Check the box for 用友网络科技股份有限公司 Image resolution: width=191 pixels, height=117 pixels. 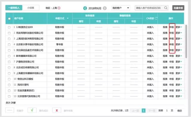click(x=9, y=33)
